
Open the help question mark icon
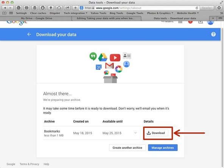point(213,34)
